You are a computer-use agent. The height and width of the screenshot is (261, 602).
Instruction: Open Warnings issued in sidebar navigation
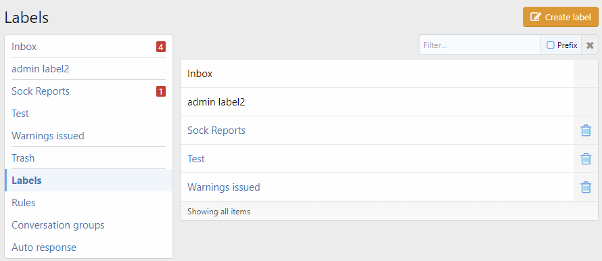coord(47,136)
